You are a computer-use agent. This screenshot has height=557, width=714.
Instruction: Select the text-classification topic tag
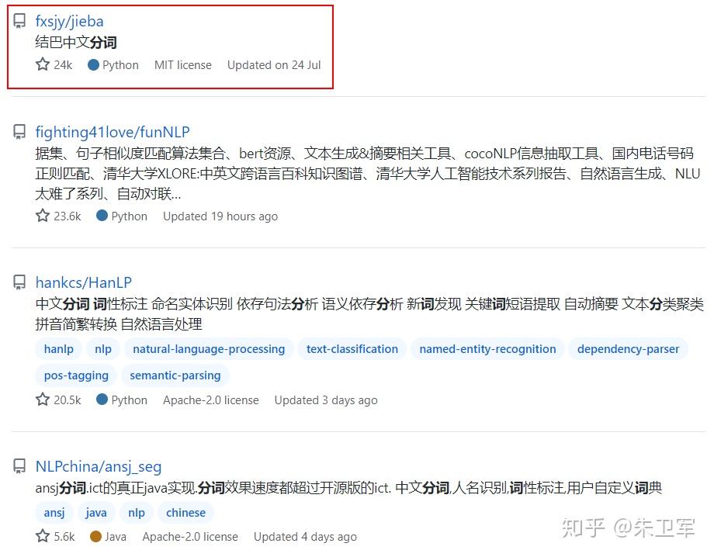click(352, 349)
